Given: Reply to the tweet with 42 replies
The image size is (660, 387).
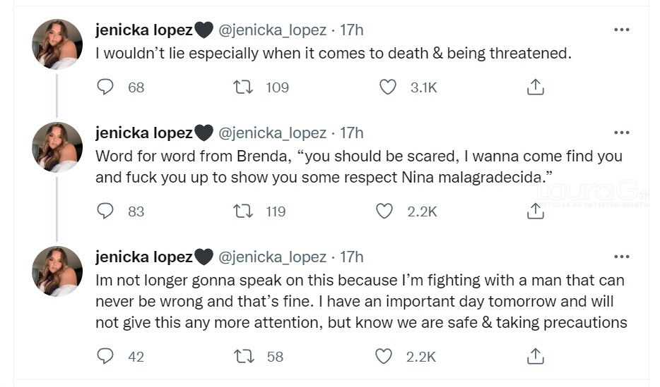Looking at the screenshot, I should pyautogui.click(x=105, y=356).
